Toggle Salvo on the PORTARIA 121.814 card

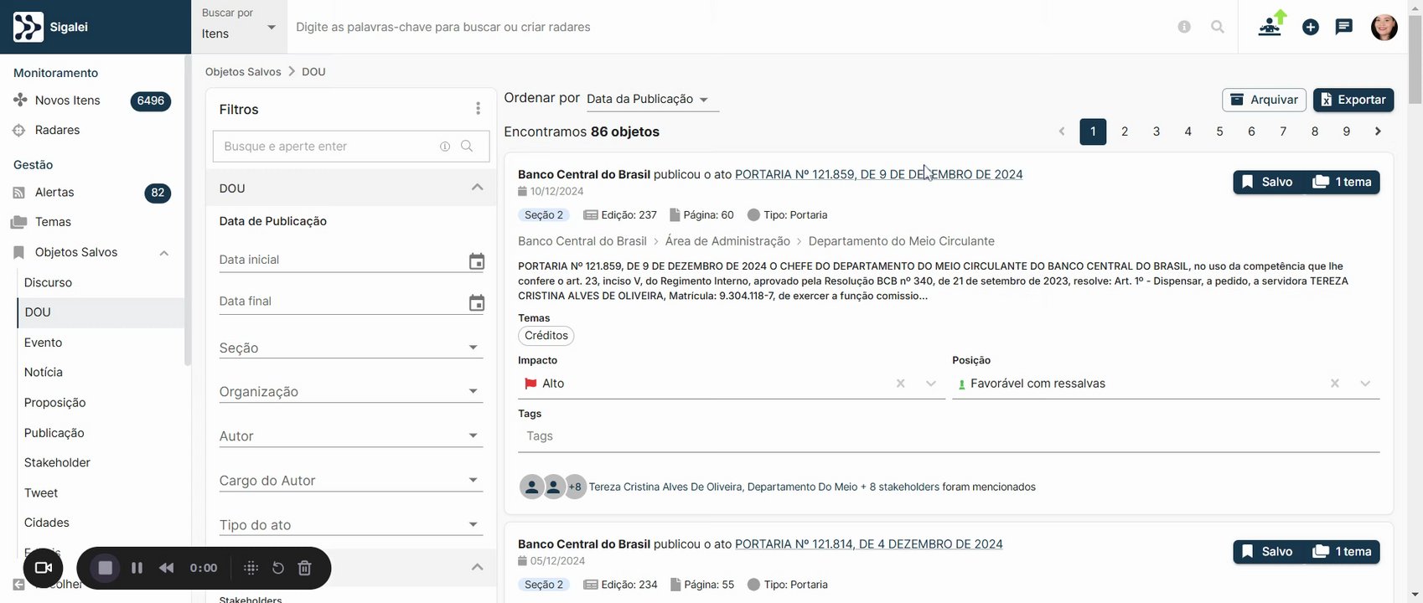tap(1267, 552)
